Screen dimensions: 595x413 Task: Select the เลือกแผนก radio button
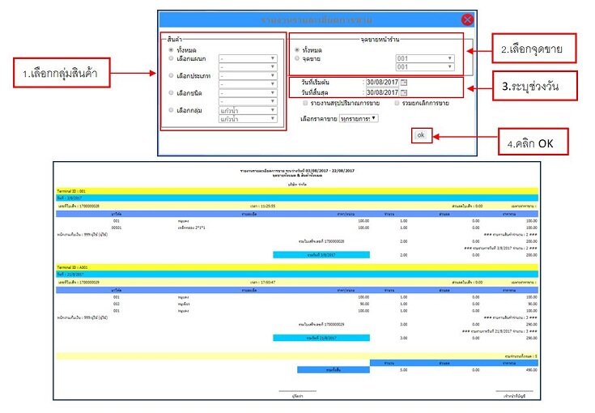click(171, 58)
